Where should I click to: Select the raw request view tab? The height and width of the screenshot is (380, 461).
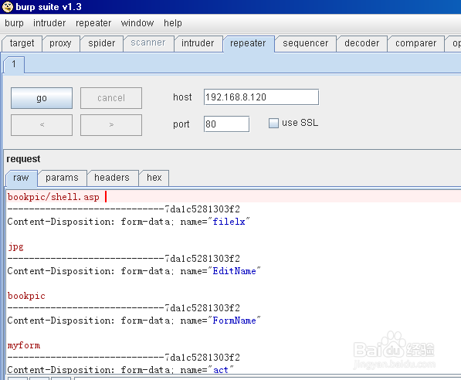(21, 178)
